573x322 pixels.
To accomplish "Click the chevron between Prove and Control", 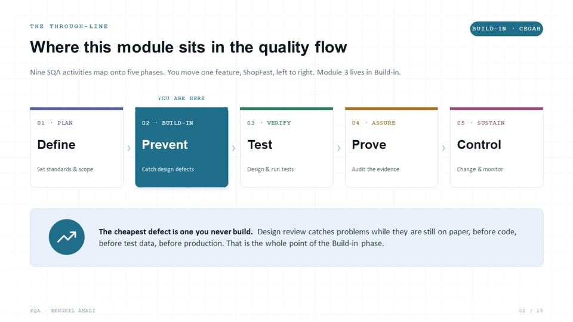I will [x=443, y=148].
